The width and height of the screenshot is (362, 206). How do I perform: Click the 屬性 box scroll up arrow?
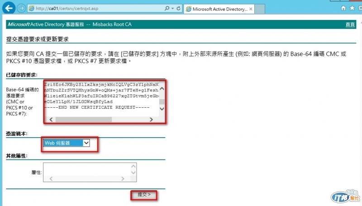(133, 166)
